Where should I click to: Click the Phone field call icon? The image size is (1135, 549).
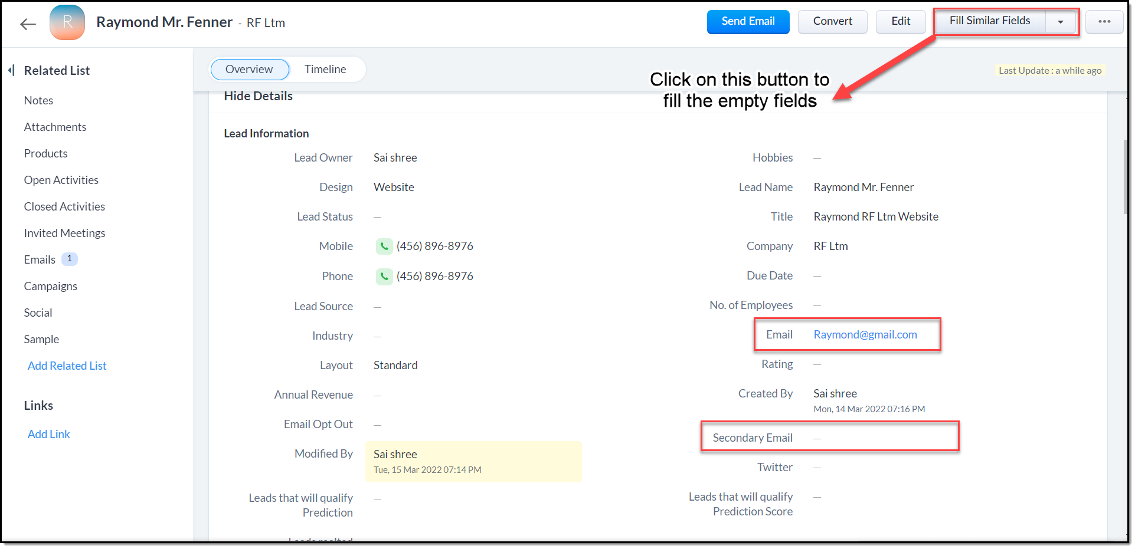pyautogui.click(x=384, y=277)
